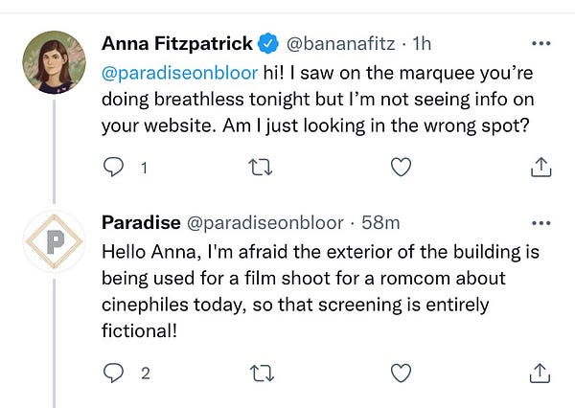Viewport: 575px width, 408px height.
Task: Click the blue verified badge beside Anna Fitzpatrick
Action: [268, 43]
